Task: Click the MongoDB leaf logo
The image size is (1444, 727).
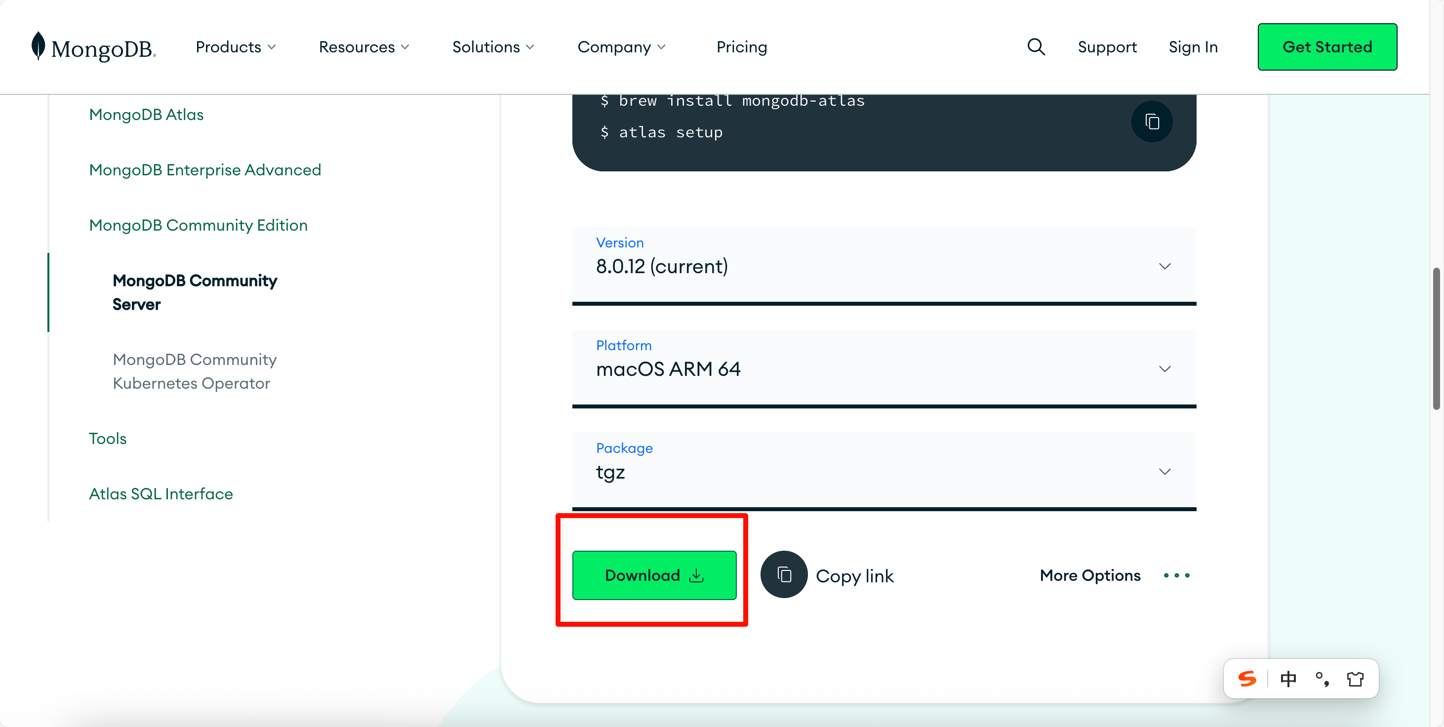Action: click(38, 46)
